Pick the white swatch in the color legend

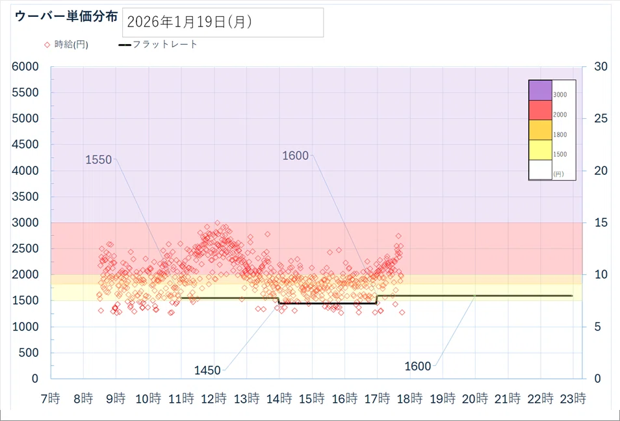[540, 170]
